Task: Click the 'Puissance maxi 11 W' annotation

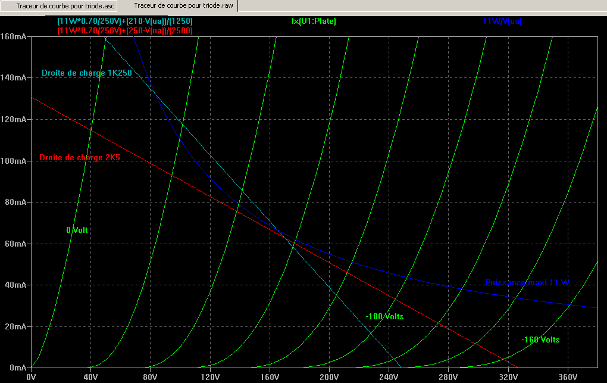Action: point(527,282)
